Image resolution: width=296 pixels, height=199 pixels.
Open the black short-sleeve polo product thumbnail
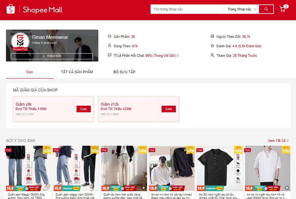point(219,167)
